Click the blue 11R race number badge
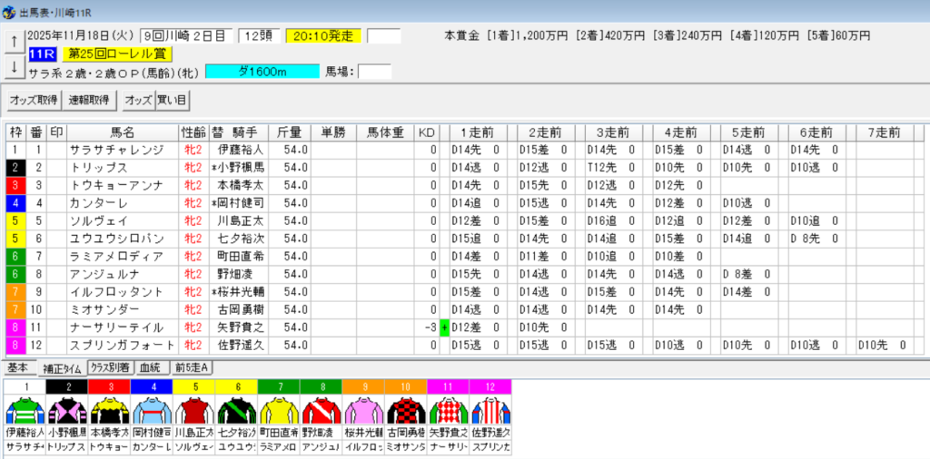 [43, 54]
